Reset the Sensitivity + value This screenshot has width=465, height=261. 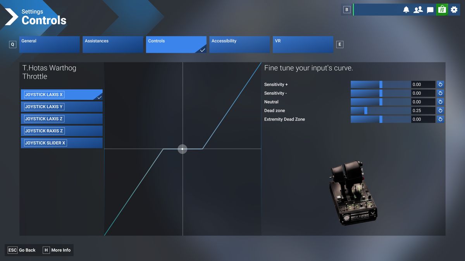click(x=440, y=84)
